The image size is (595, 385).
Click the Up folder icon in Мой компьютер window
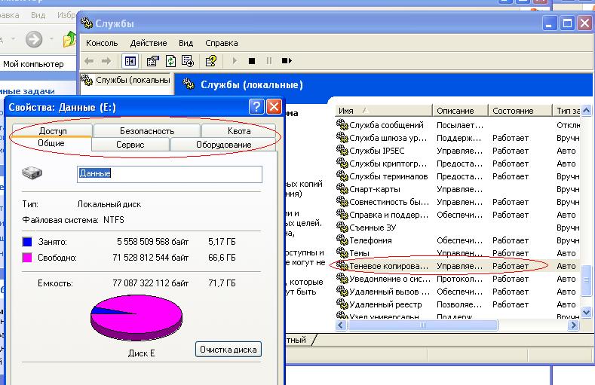pyautogui.click(x=69, y=39)
